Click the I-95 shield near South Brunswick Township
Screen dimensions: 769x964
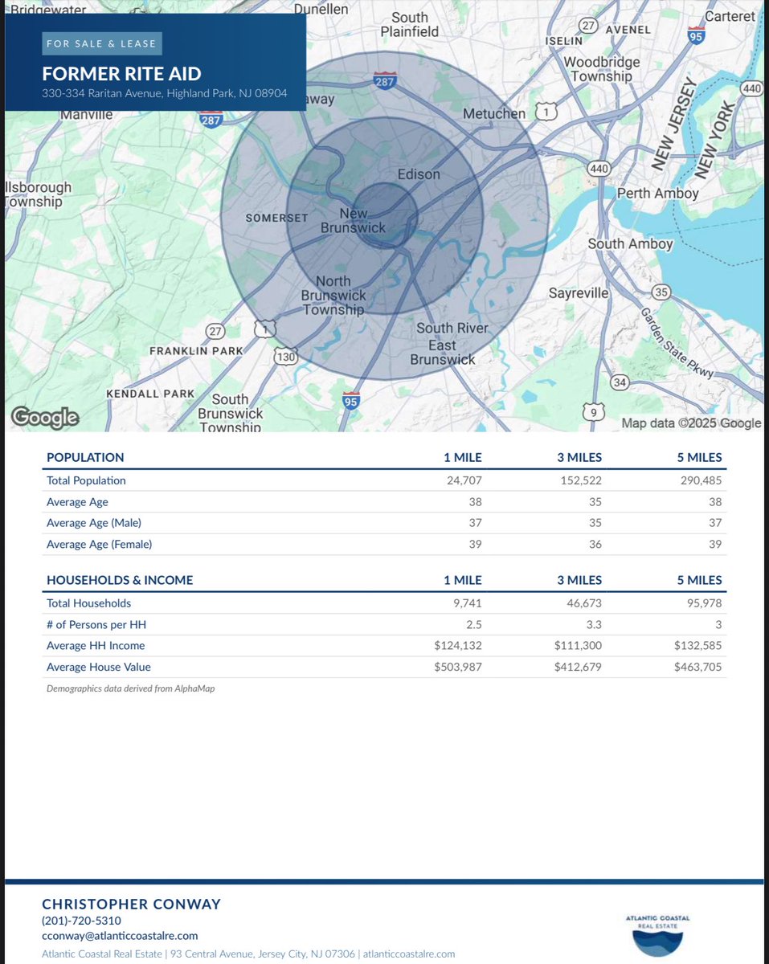pyautogui.click(x=350, y=401)
